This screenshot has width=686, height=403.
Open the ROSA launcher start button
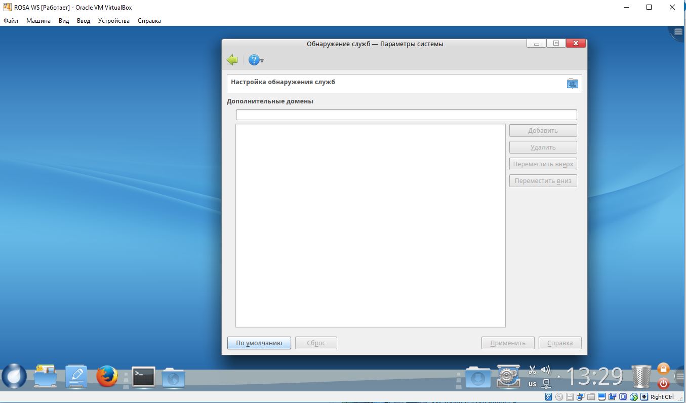(x=14, y=376)
